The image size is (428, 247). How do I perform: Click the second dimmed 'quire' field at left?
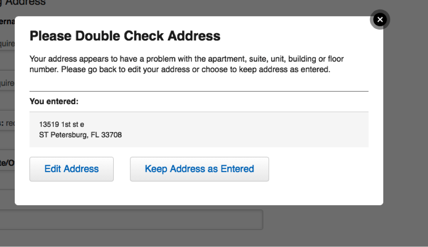[7, 83]
